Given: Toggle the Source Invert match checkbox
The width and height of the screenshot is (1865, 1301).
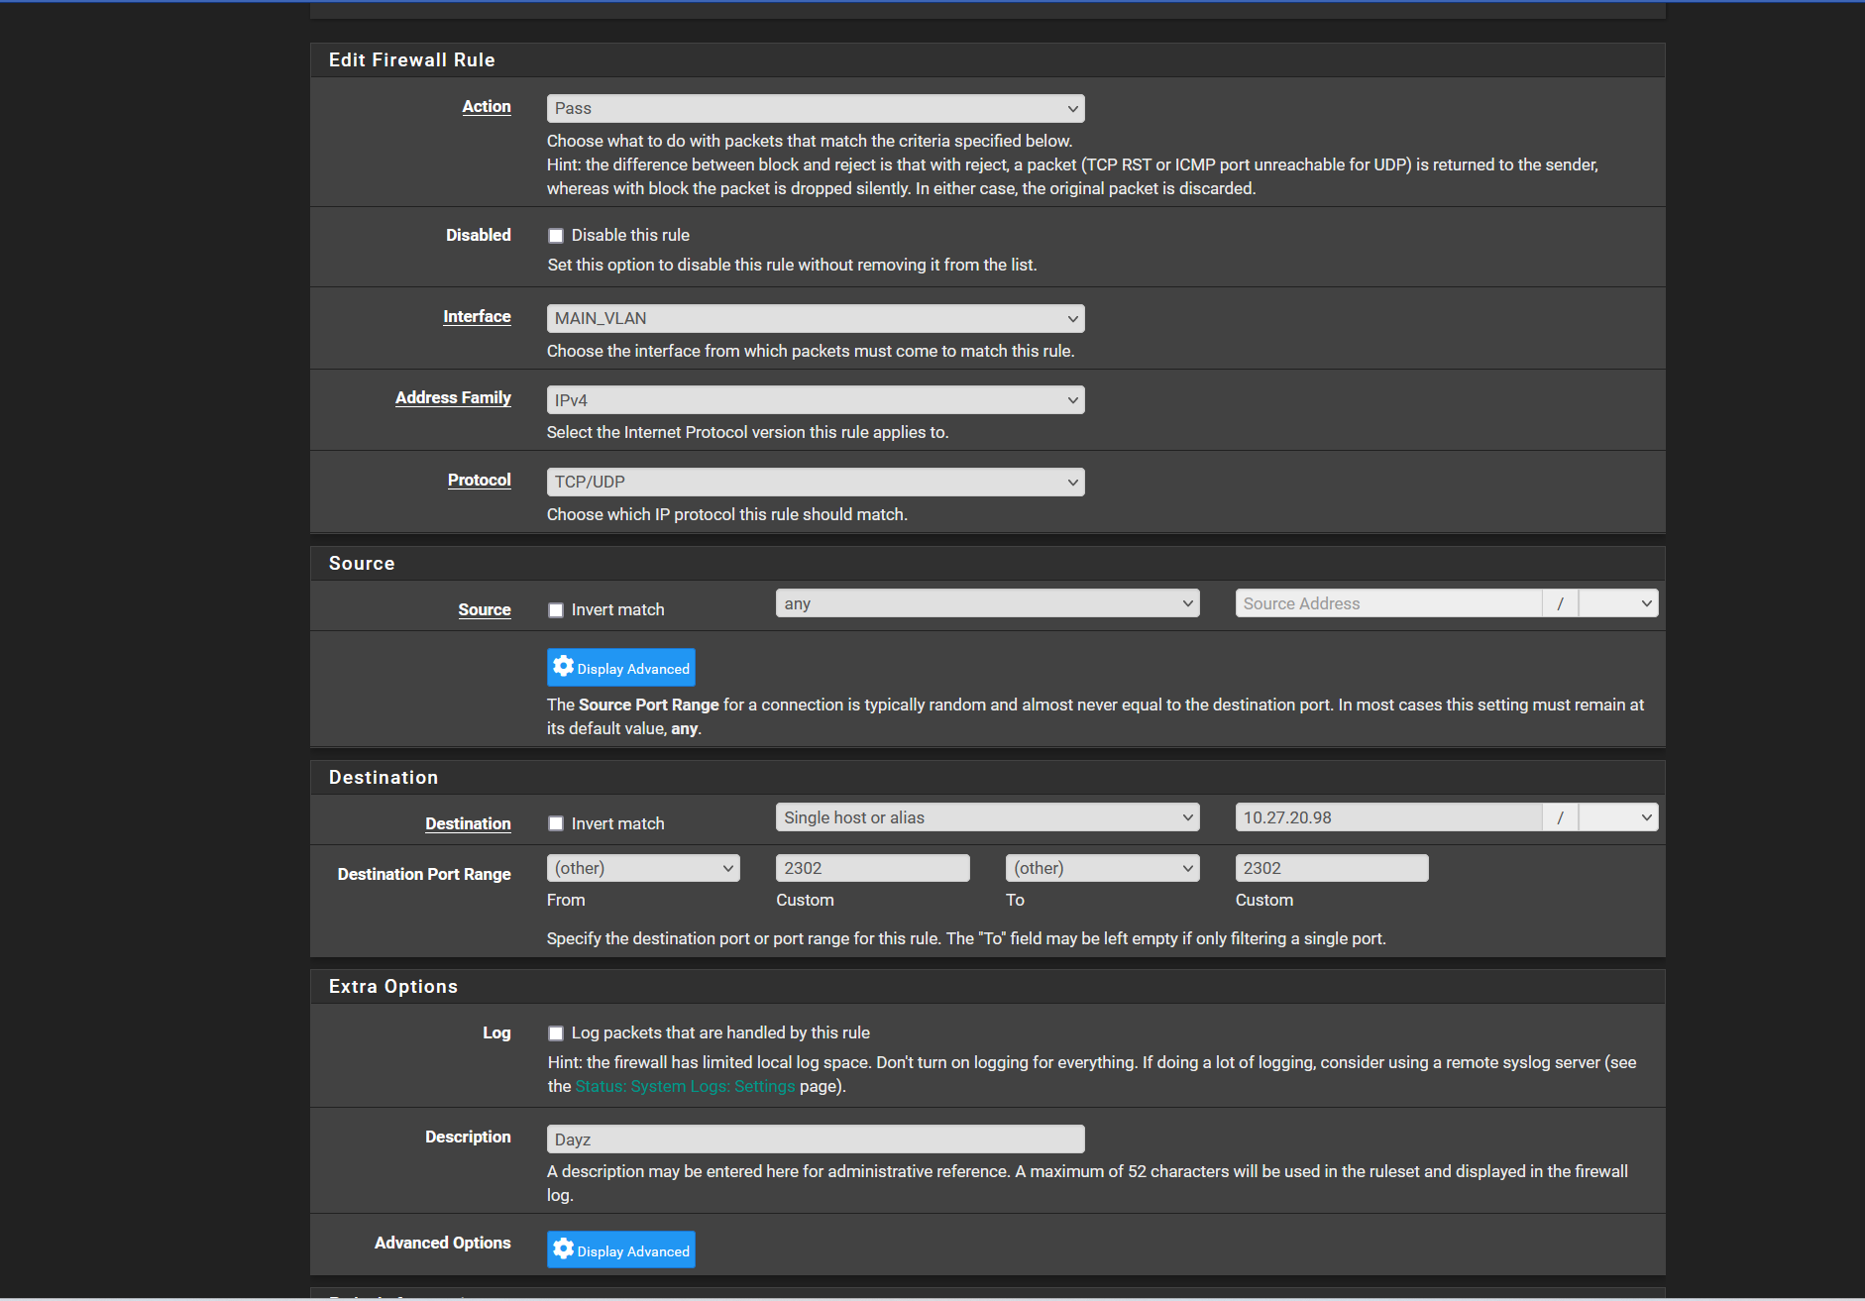Looking at the screenshot, I should [x=556, y=610].
